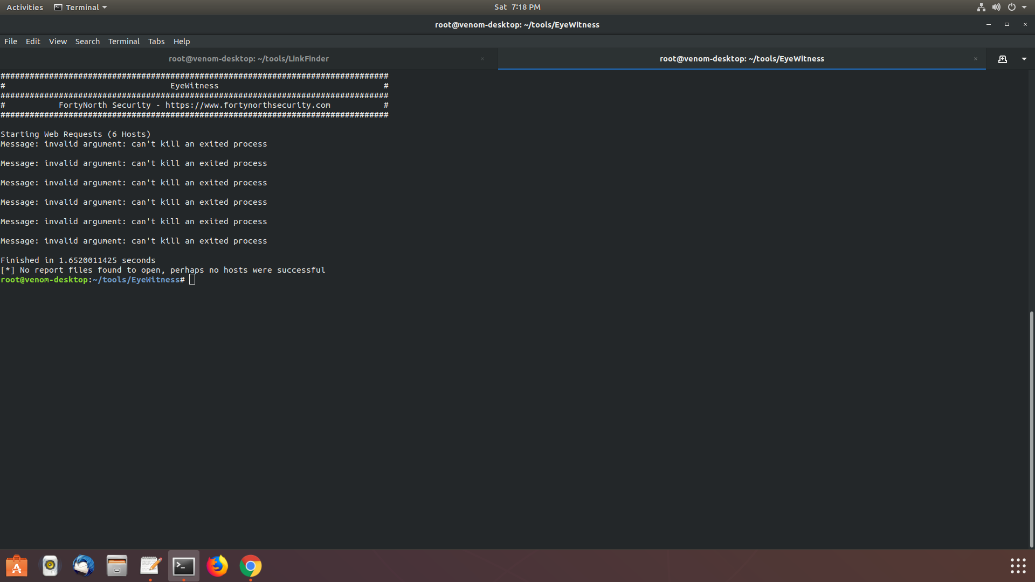This screenshot has width=1035, height=582.
Task: Show the applications grid
Action: pyautogui.click(x=1018, y=566)
